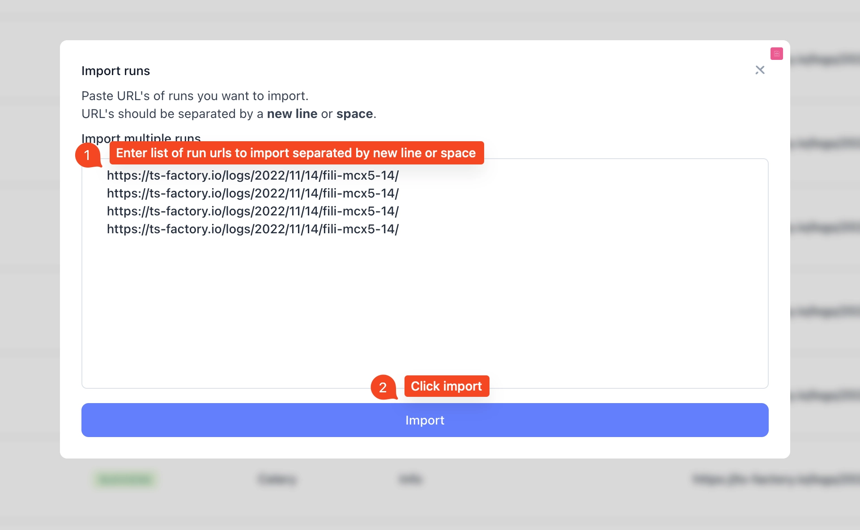Click the Import runs dialog title

[x=115, y=71]
